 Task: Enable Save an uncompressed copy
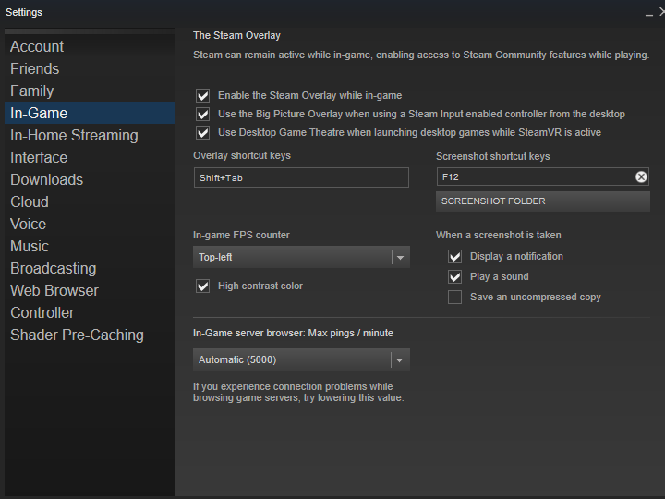454,298
